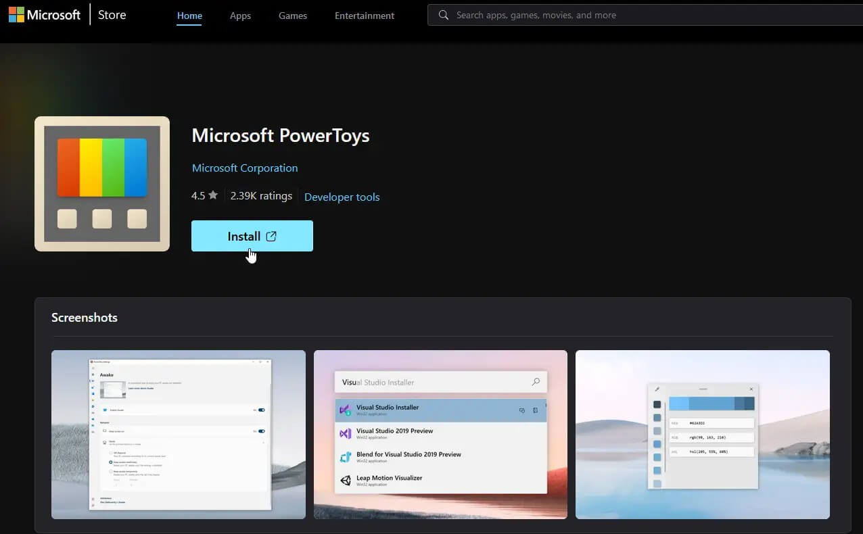Click the search magnifier icon in header
863x534 pixels.
pos(444,15)
